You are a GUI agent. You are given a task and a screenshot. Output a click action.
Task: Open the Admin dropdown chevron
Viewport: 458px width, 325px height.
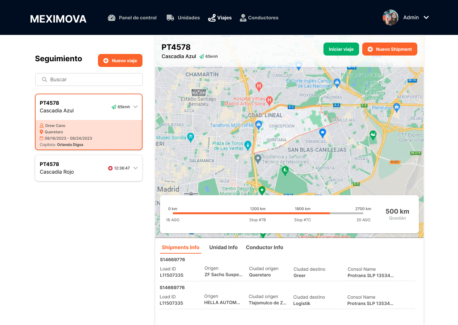click(x=426, y=17)
